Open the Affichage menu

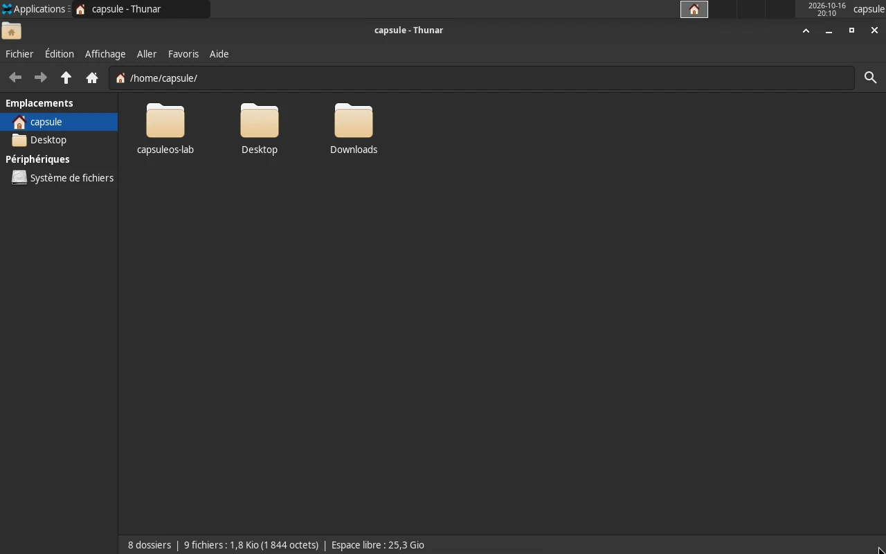pyautogui.click(x=105, y=54)
